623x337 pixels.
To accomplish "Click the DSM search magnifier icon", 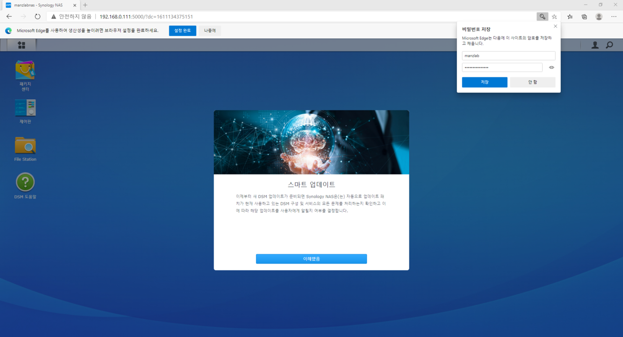I will pos(609,45).
